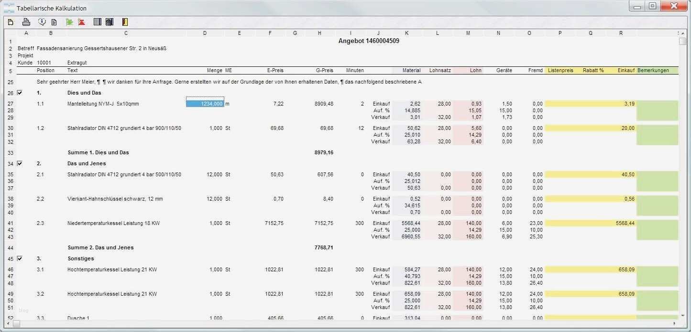
Task: Click Auf. % value 40,793
Action: point(413,276)
